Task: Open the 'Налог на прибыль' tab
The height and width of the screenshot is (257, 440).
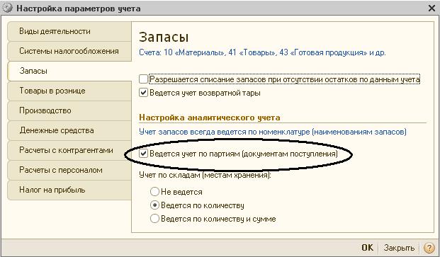Action: point(69,190)
